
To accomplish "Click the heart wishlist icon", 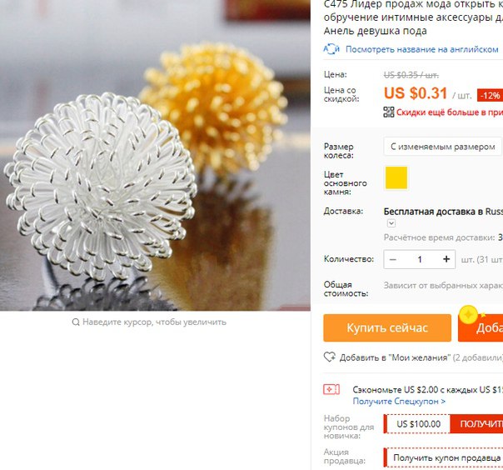I will coord(330,357).
